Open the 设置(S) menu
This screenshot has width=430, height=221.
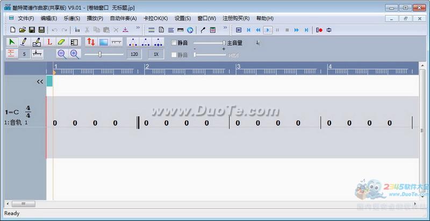pyautogui.click(x=183, y=18)
